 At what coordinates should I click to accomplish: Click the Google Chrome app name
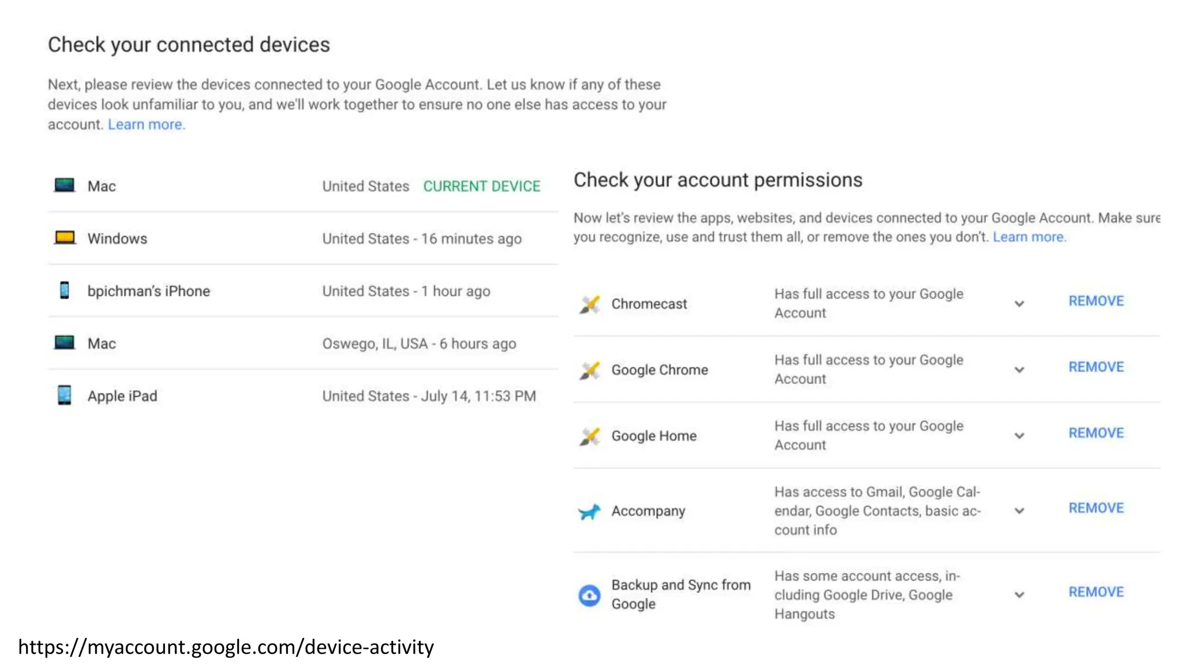[660, 370]
